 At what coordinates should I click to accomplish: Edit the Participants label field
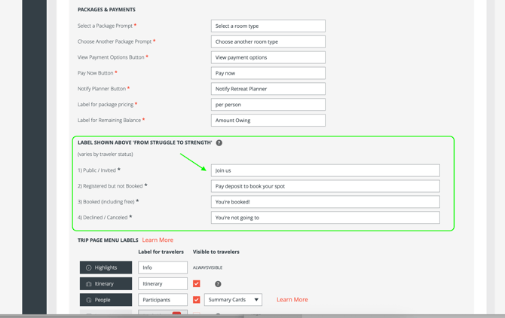163,300
